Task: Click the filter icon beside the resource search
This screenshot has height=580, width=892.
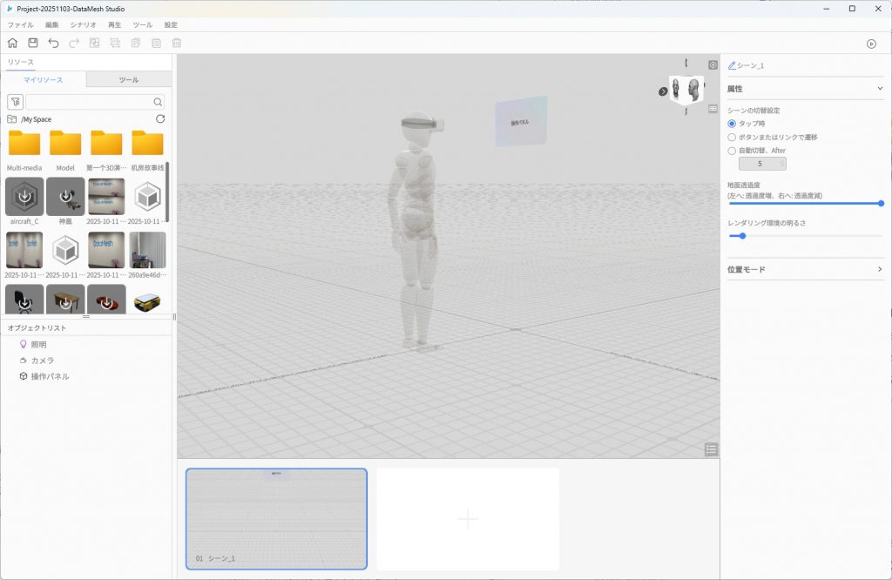Action: (15, 102)
